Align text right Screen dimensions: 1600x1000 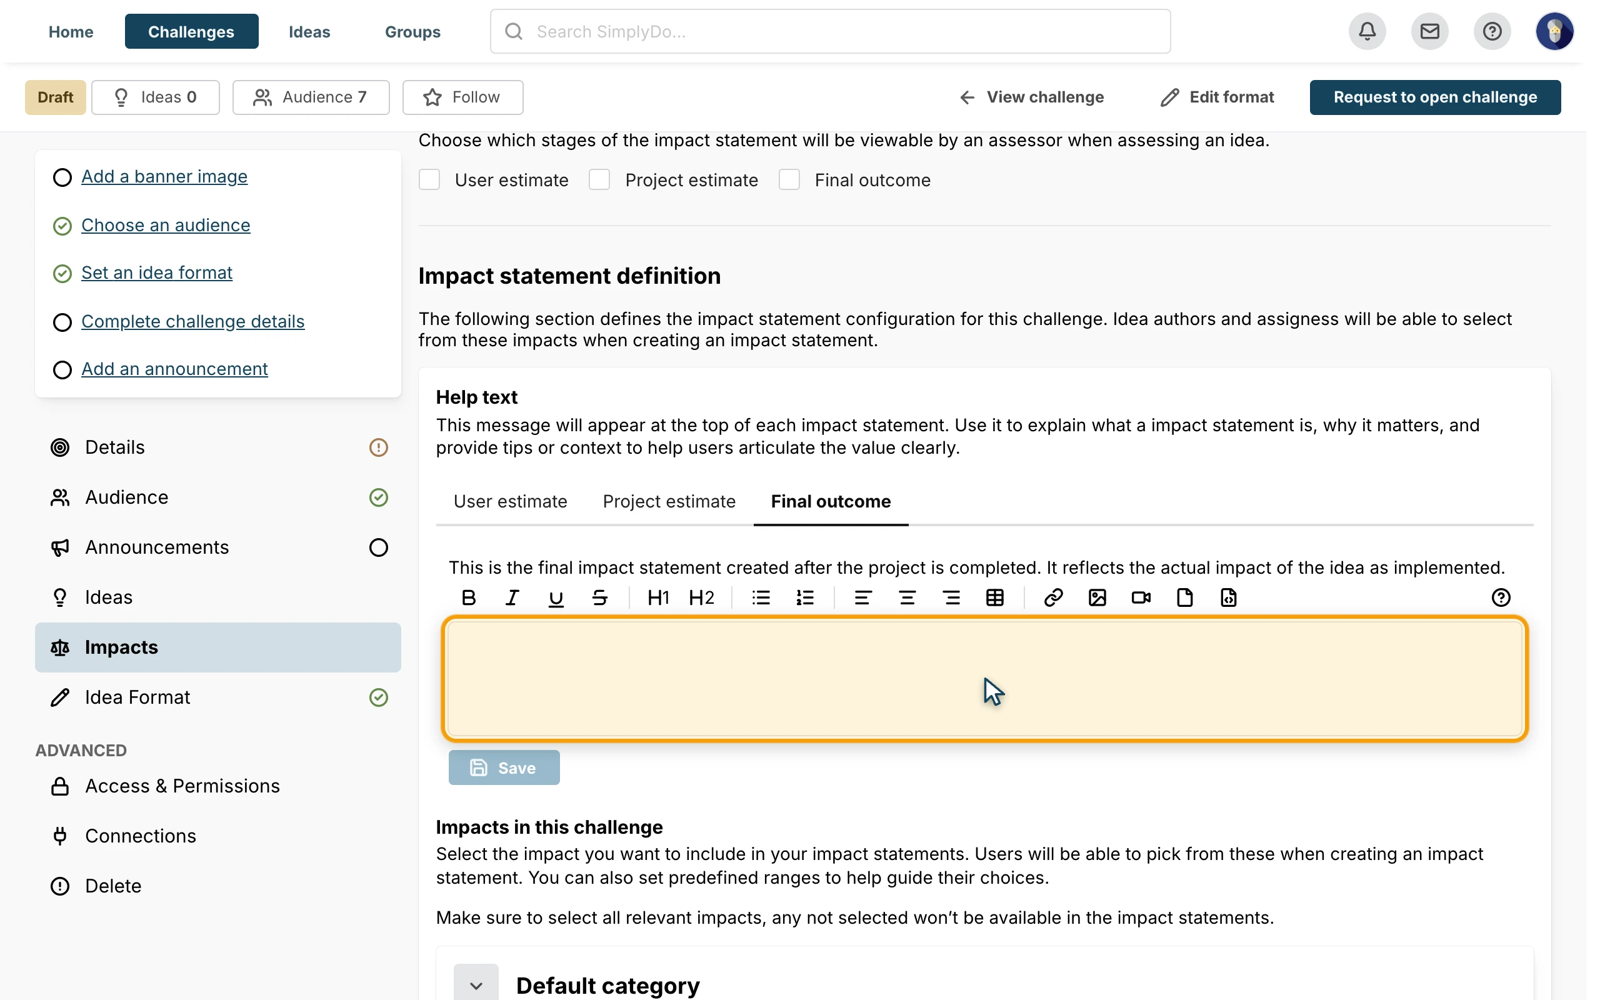coord(951,598)
